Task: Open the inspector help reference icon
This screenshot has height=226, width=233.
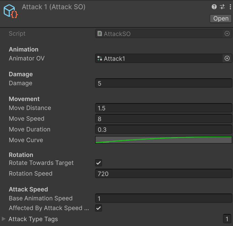Action: pos(214,7)
